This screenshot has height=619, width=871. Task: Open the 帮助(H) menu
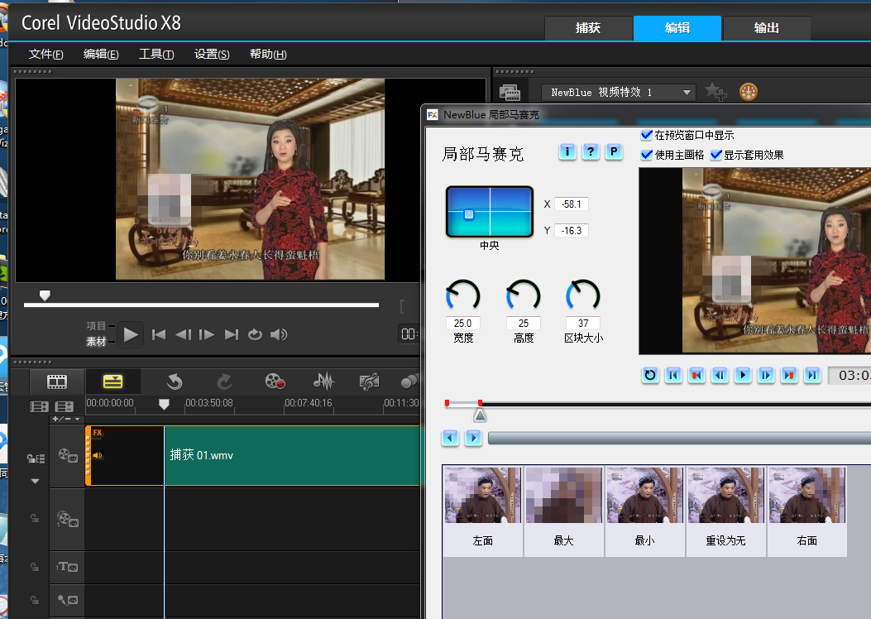[268, 54]
